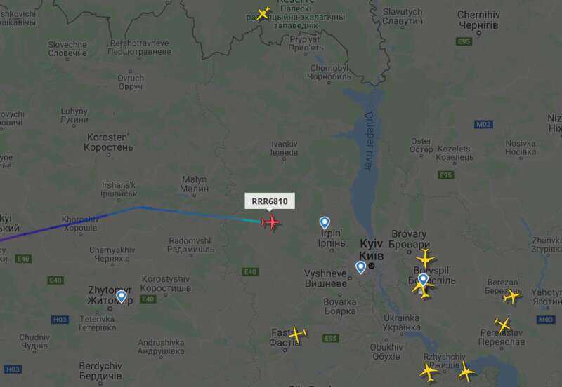Click the blue M02 road badge
Viewport: 562px width, 387px height.
point(483,125)
